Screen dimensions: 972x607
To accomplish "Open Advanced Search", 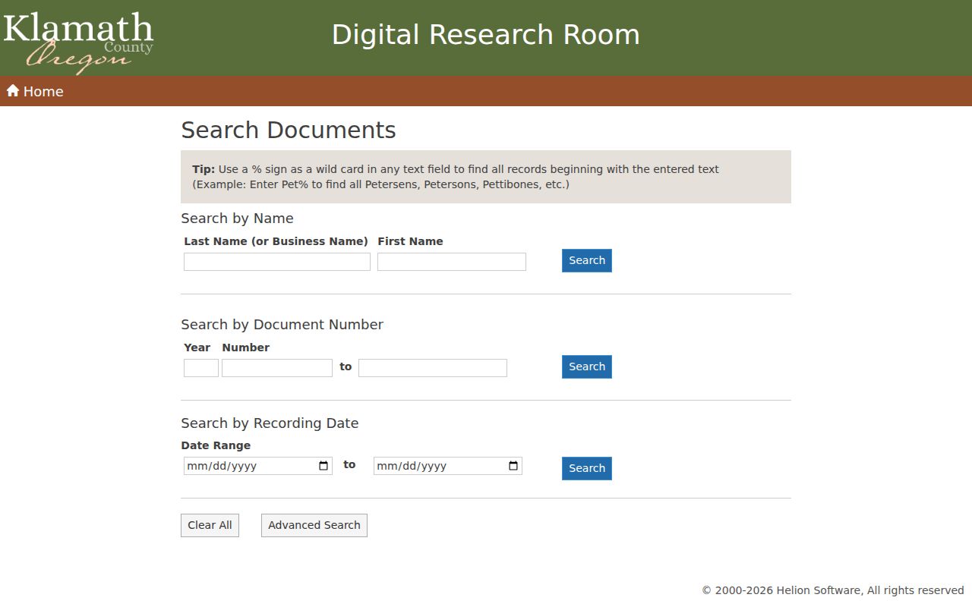I will coord(314,525).
